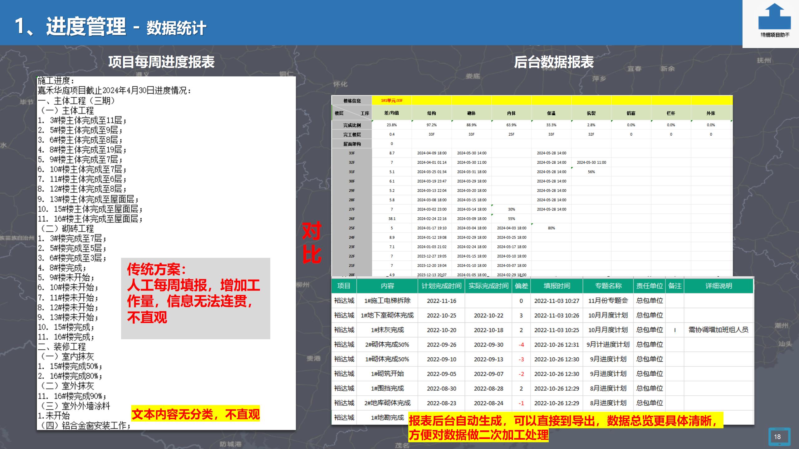Click the line 13#楼主体完成至屋面层

coord(88,199)
